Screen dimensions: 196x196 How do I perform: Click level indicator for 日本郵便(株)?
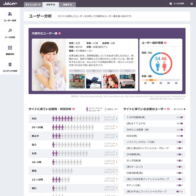(x=180, y=154)
